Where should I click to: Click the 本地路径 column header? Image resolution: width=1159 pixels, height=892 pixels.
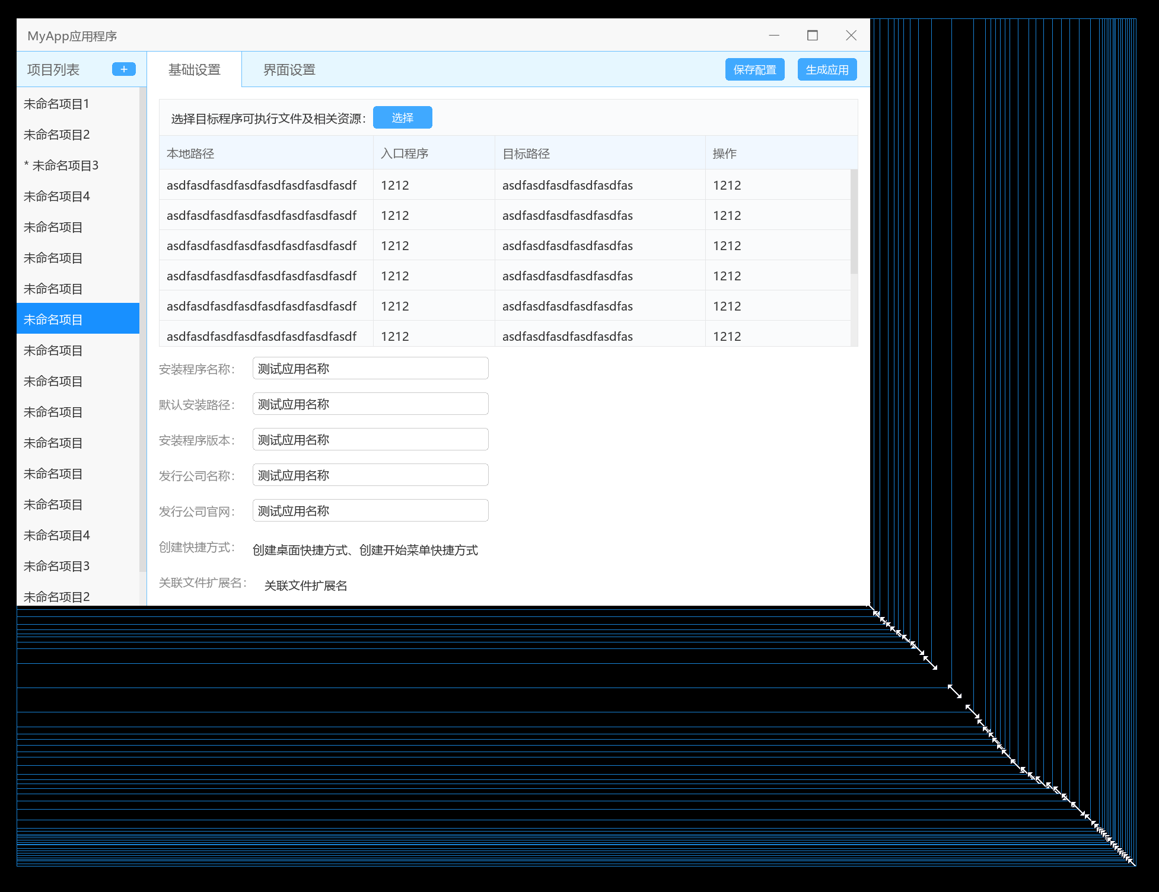(x=190, y=154)
